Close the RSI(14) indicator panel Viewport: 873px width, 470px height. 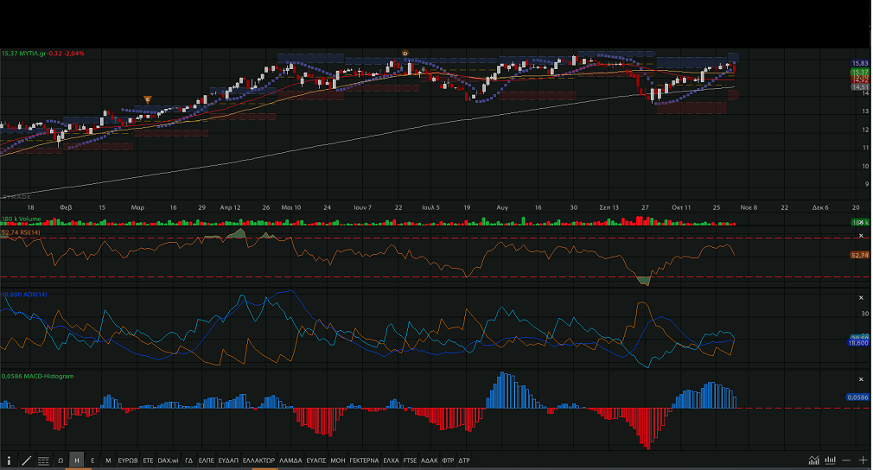pos(861,236)
